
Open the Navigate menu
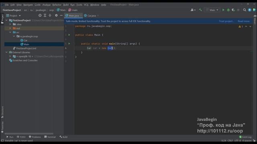(x=28, y=5)
